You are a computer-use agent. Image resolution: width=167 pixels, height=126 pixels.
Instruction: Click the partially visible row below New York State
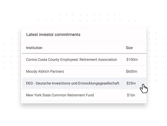84,102
